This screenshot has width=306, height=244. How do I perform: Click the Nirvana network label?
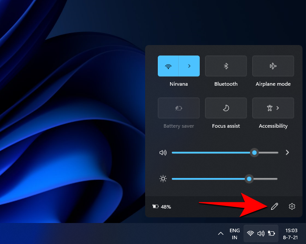(178, 84)
